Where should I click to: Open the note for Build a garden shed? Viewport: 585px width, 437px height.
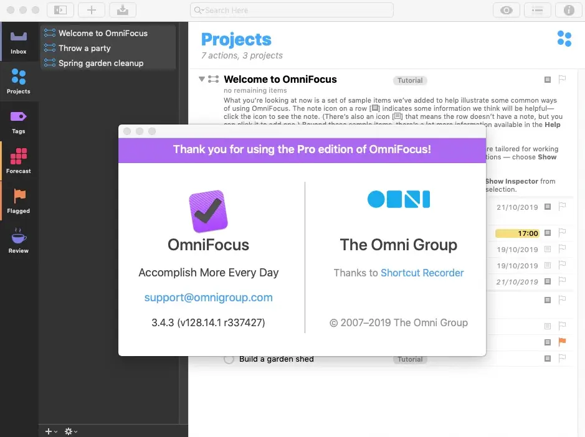pos(548,359)
